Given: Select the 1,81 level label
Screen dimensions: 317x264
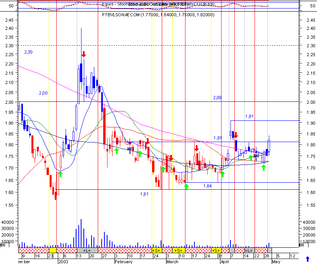Looking at the screenshot, I should [x=218, y=138].
